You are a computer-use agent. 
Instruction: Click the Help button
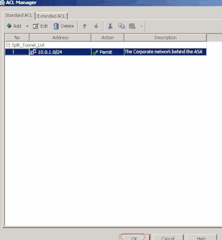pyautogui.click(x=201, y=238)
